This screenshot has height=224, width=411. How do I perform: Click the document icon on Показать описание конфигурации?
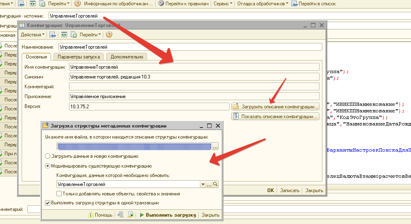236,116
